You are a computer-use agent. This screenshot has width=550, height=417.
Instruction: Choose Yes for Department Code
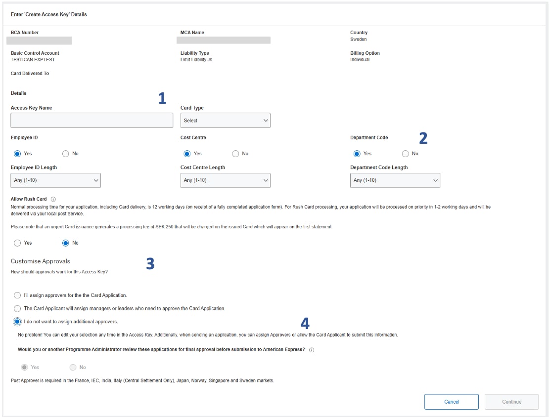[357, 154]
